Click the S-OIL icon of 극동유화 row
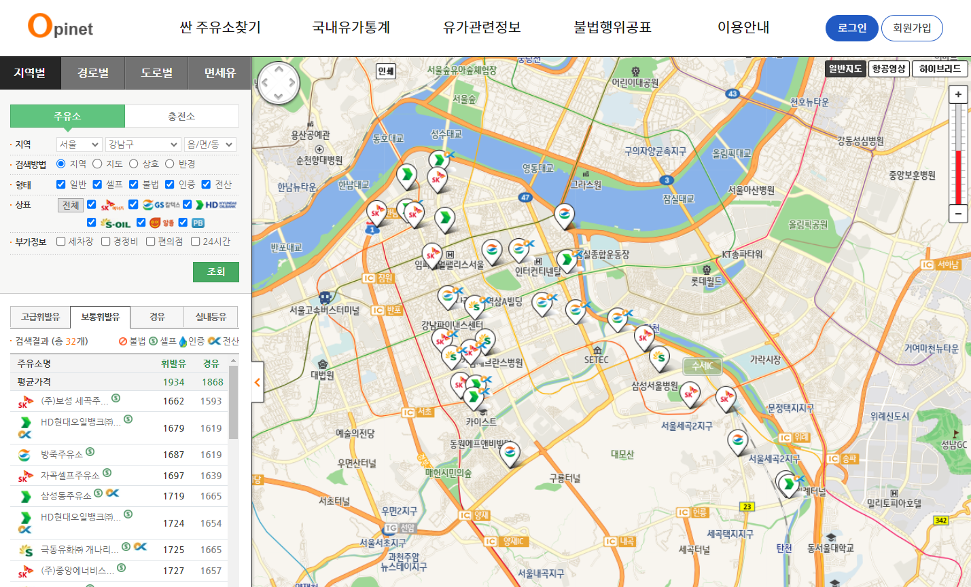Screen dimensions: 971x587 pos(26,550)
